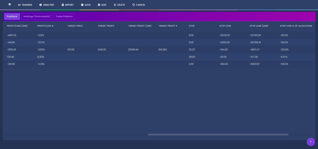Click the -4607.47 stop loss ZAR cell
Screen dimensions: 318x149
pos(254,50)
